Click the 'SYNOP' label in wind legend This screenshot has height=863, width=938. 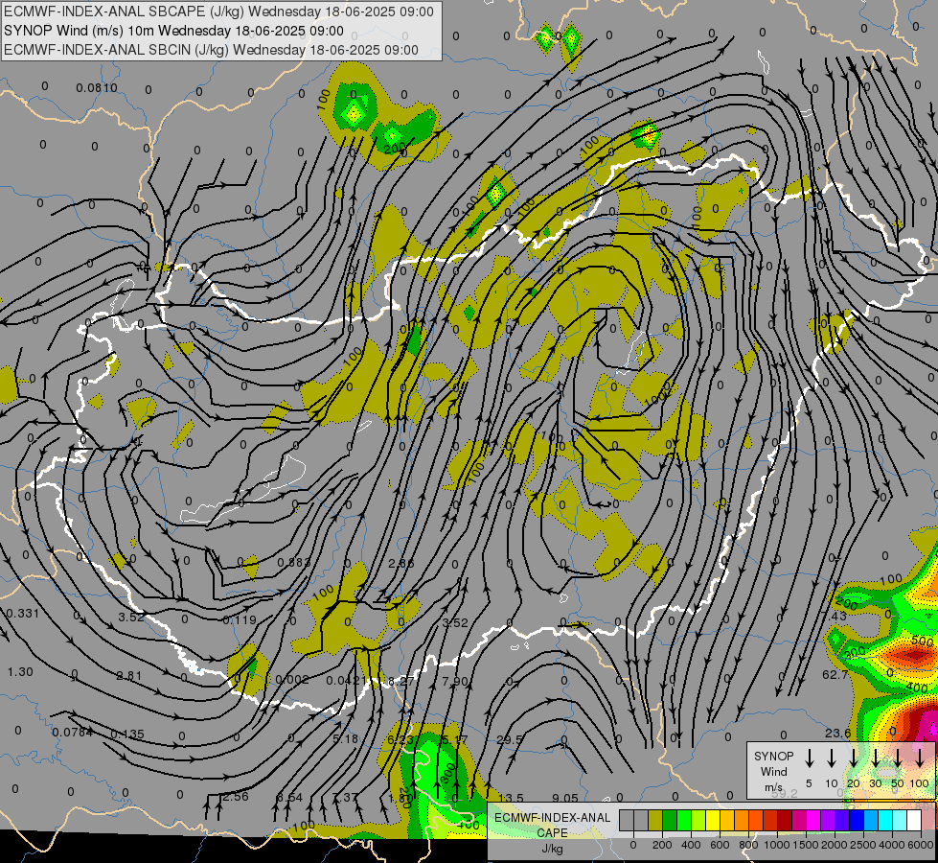pyautogui.click(x=773, y=756)
